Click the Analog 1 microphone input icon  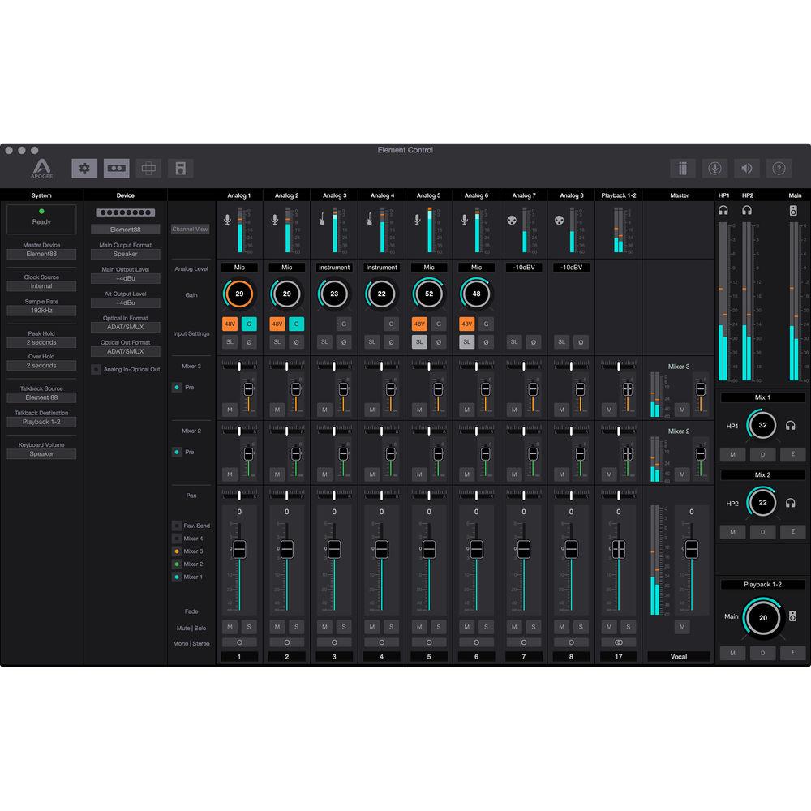click(x=228, y=220)
